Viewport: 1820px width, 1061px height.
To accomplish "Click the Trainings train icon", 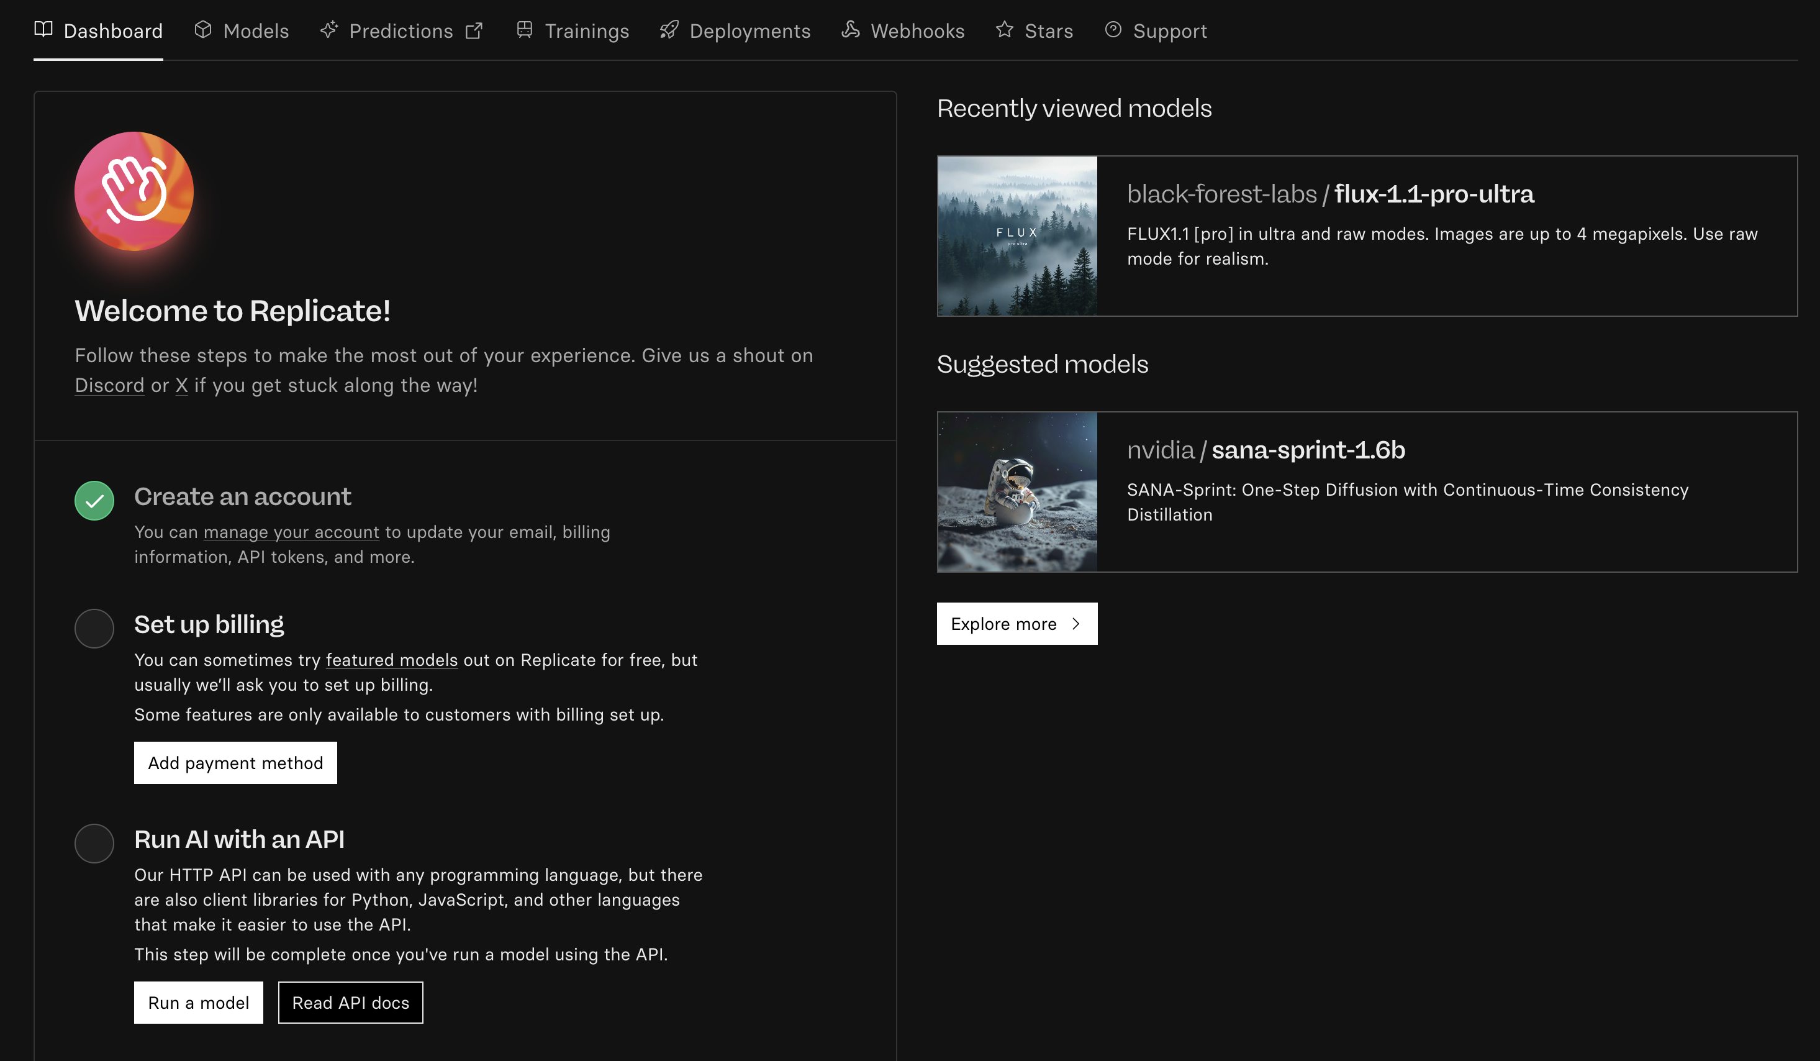I will tap(524, 30).
